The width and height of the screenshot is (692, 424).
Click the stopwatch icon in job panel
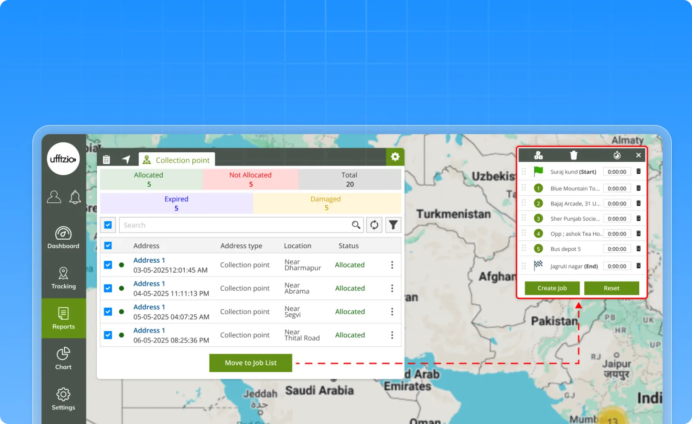tap(617, 155)
